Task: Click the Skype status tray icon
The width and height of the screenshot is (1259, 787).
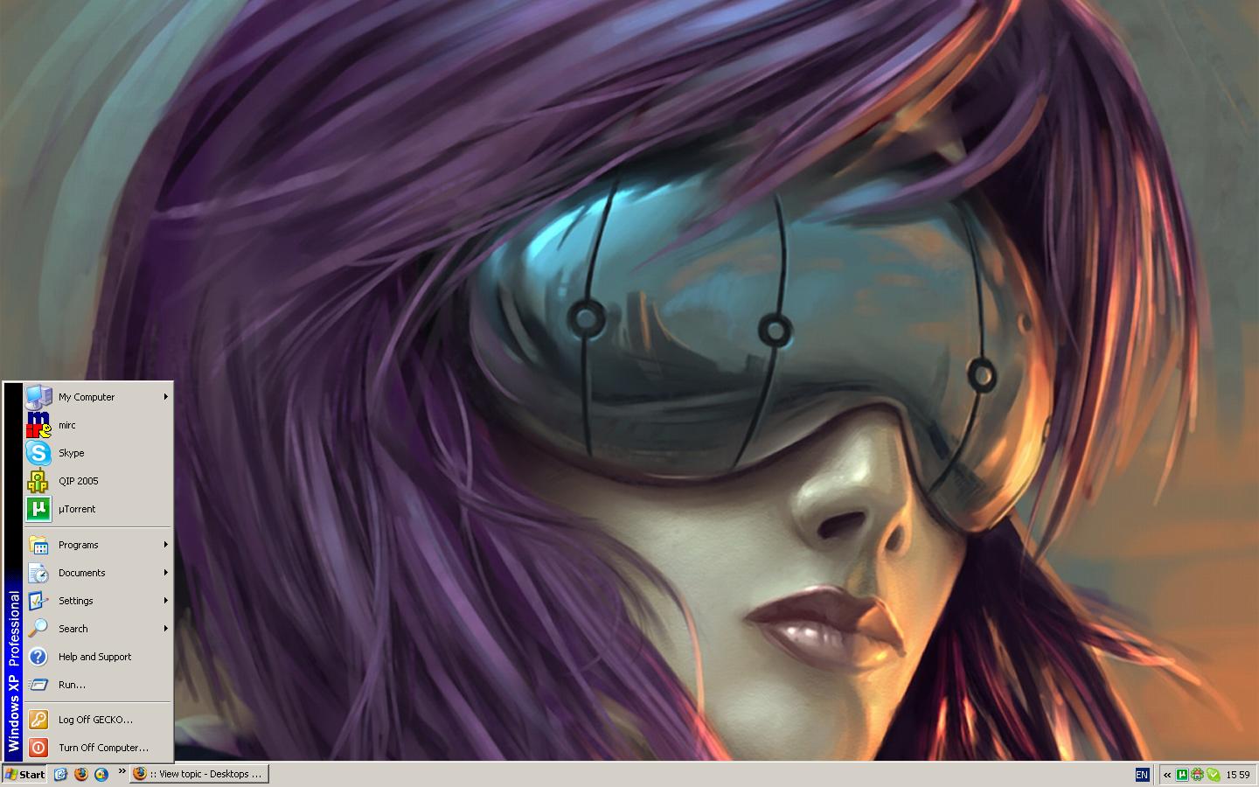Action: [x=1212, y=775]
